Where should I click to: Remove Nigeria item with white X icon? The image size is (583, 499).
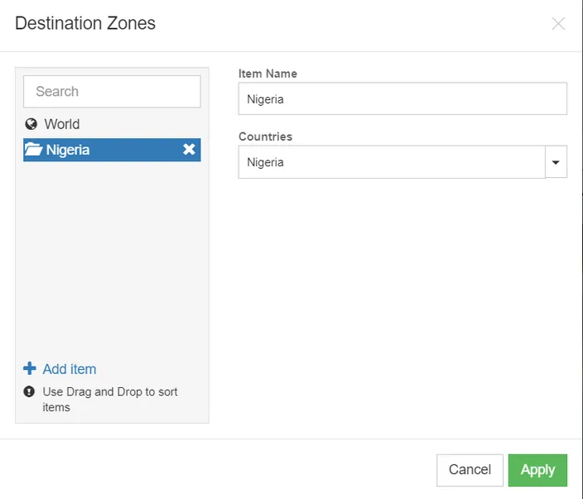[189, 149]
